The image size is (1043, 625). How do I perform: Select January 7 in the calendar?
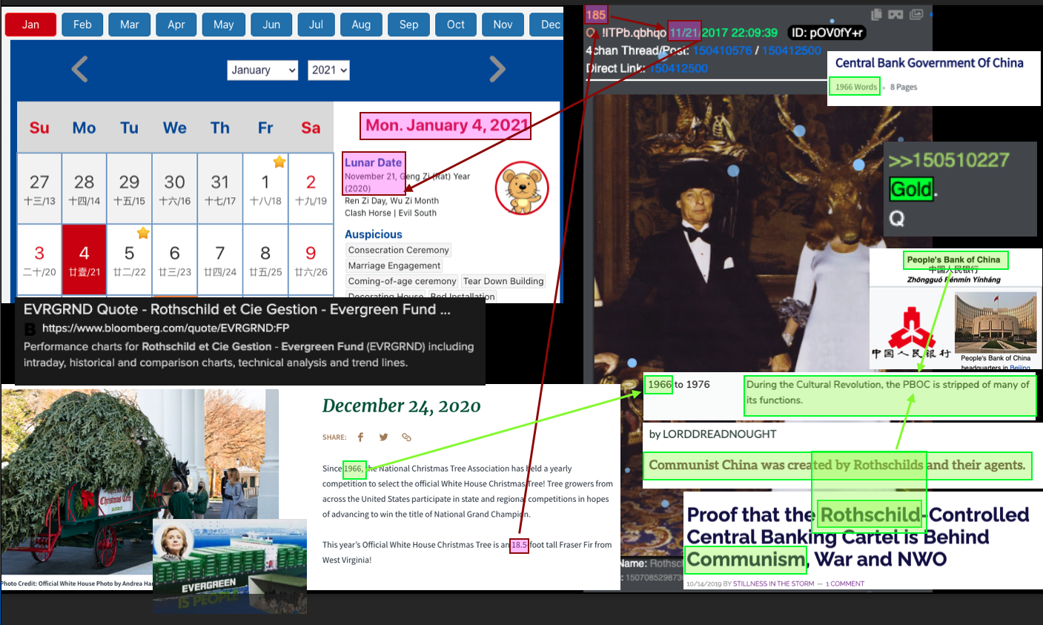click(x=220, y=259)
